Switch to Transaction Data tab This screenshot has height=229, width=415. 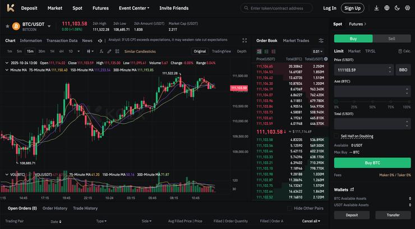(62, 40)
